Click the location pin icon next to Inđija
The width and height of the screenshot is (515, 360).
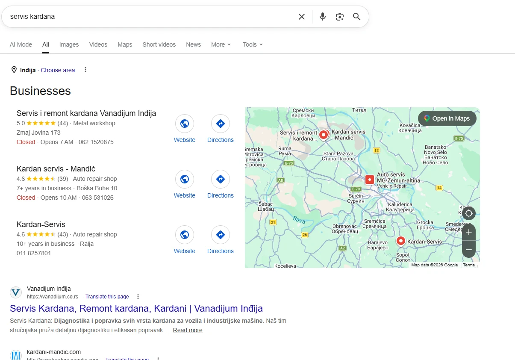tap(14, 70)
